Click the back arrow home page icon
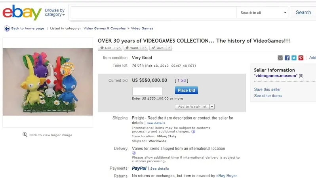This screenshot has height=178, width=316. point(7,28)
